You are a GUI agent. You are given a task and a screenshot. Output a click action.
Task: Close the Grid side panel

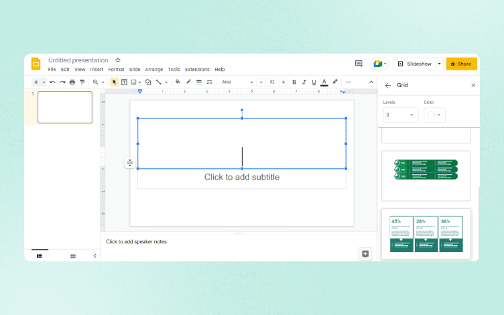pyautogui.click(x=473, y=85)
